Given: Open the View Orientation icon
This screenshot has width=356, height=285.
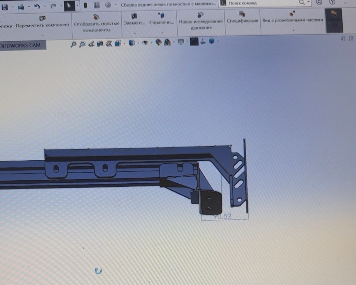Looking at the screenshot, I should 118,43.
